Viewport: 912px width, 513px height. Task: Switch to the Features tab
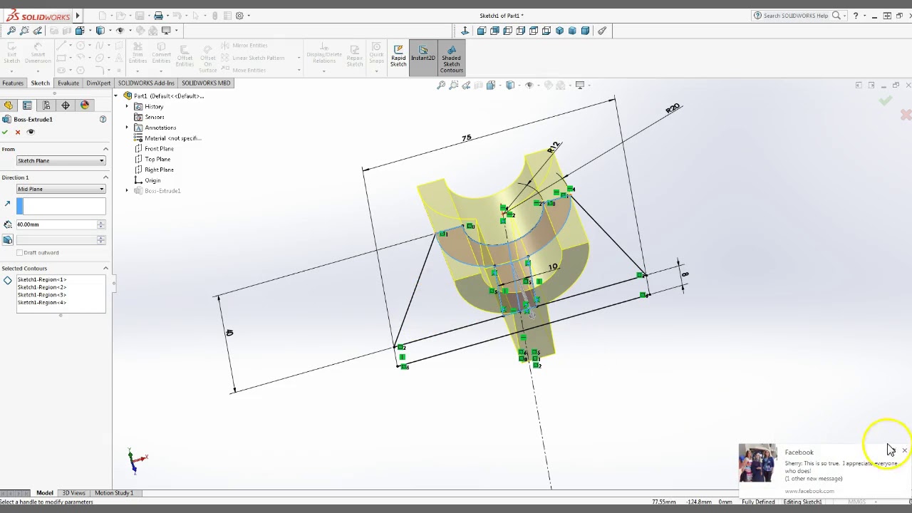(x=13, y=83)
